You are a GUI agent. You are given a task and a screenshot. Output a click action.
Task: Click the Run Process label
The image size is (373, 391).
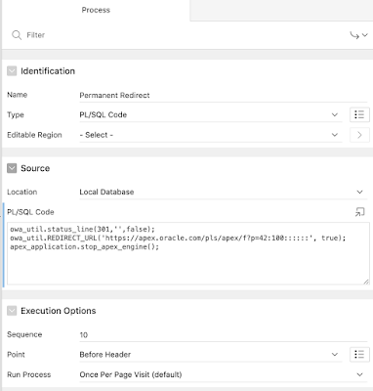pyautogui.click(x=29, y=374)
